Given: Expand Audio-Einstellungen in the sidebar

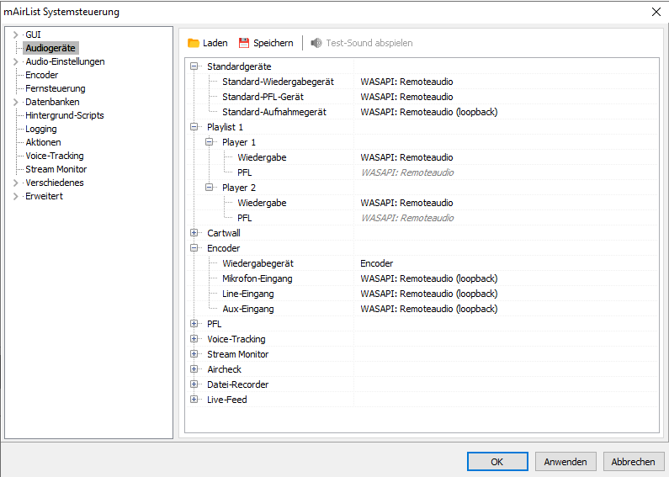Looking at the screenshot, I should [x=15, y=61].
